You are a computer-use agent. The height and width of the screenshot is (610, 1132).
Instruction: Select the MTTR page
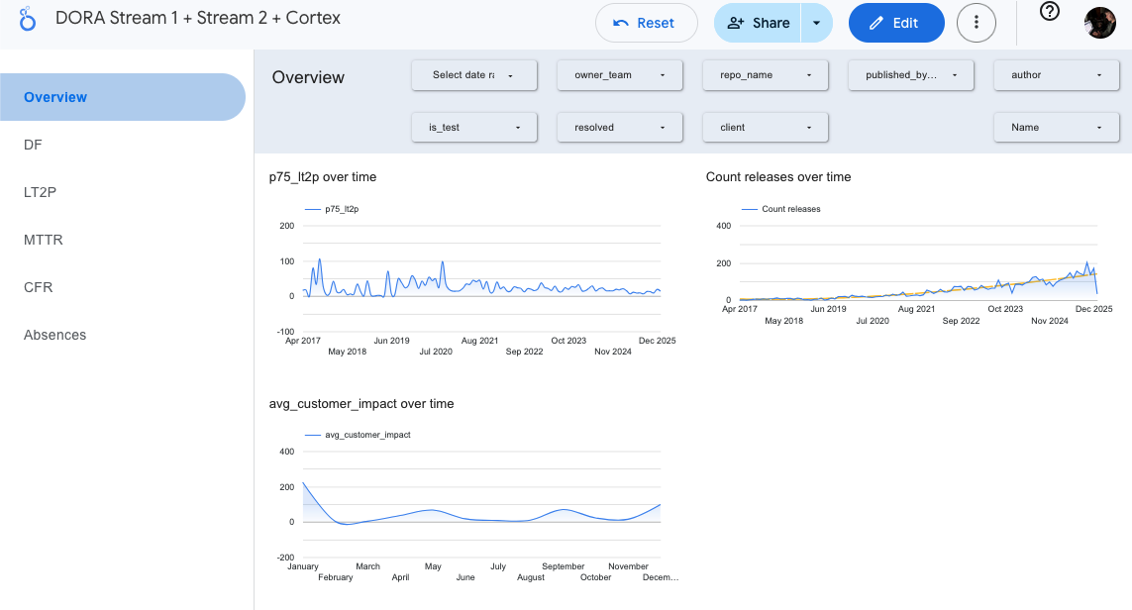point(44,240)
